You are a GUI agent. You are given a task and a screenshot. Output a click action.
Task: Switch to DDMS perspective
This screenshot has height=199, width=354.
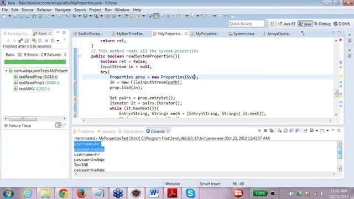[x=342, y=24]
